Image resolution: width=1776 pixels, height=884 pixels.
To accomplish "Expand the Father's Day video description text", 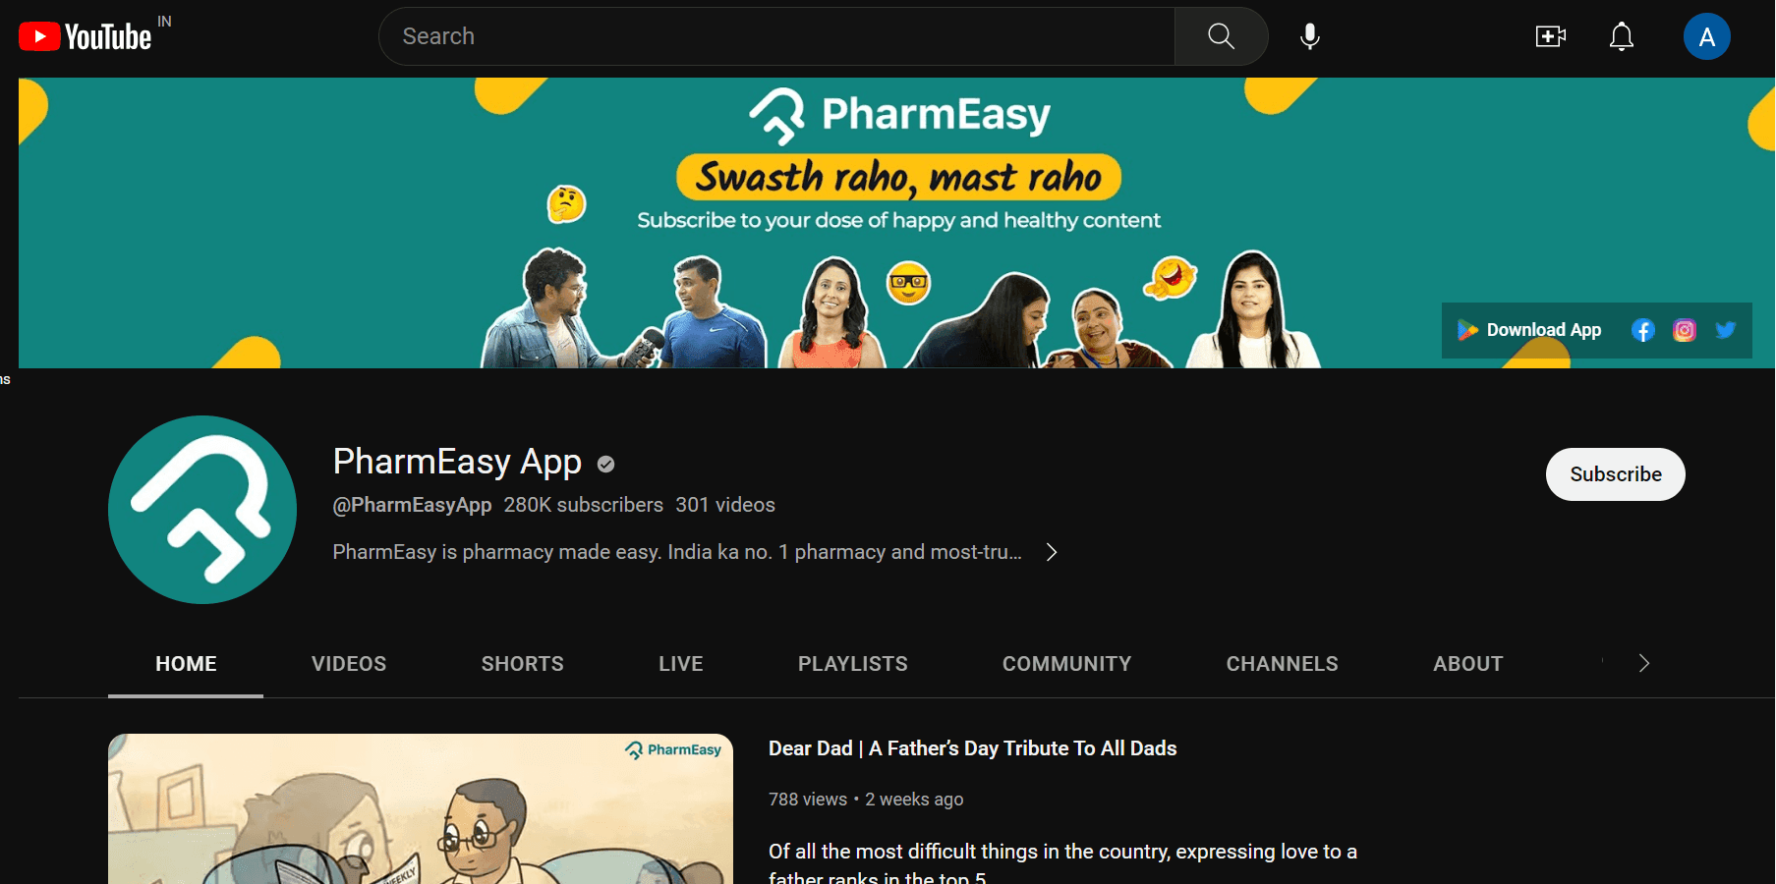I will (1062, 852).
